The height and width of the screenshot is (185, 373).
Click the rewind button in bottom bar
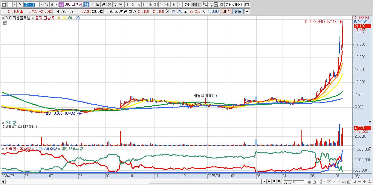pyautogui.click(x=269, y=181)
